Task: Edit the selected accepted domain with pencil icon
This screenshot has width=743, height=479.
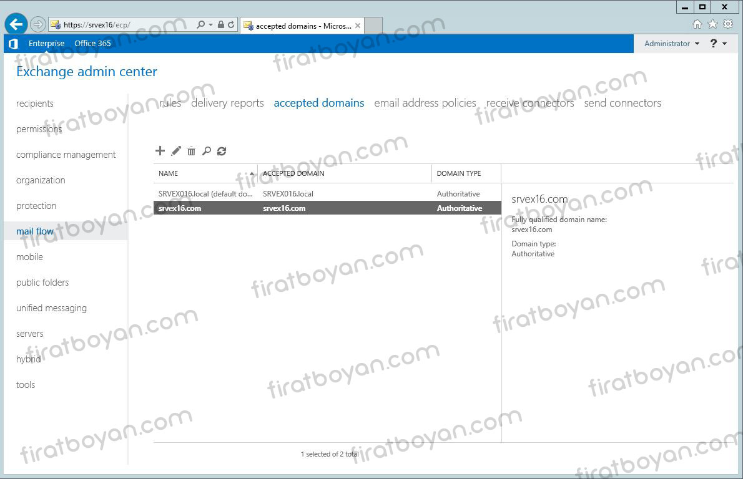Action: click(176, 150)
